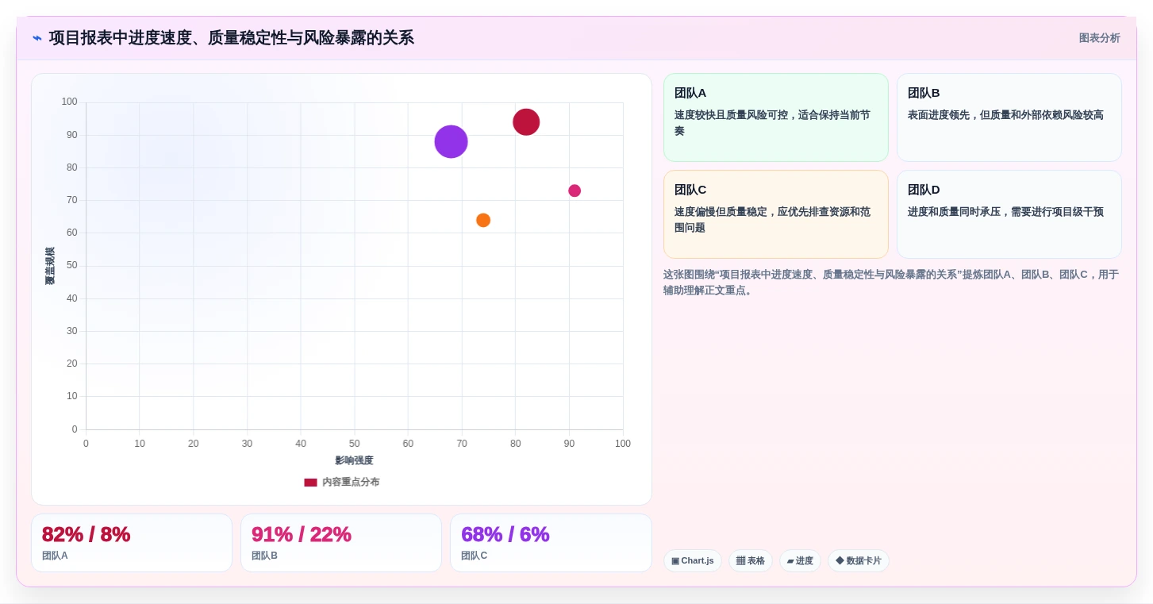Click the 进度和质量同时承压 description text
This screenshot has width=1153, height=604.
(x=1005, y=212)
